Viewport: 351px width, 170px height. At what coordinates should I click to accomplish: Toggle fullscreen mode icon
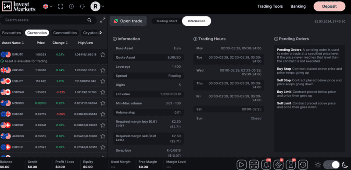pyautogui.click(x=61, y=7)
